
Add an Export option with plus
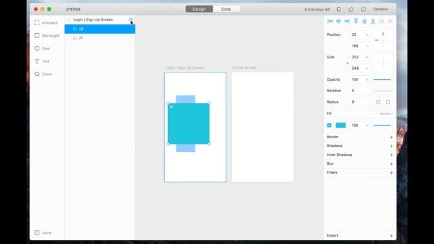(391, 236)
